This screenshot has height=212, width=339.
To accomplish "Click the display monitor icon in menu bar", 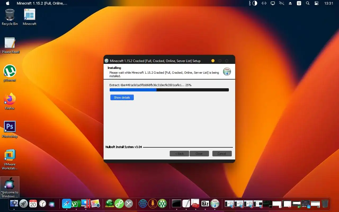I will click(x=273, y=3).
